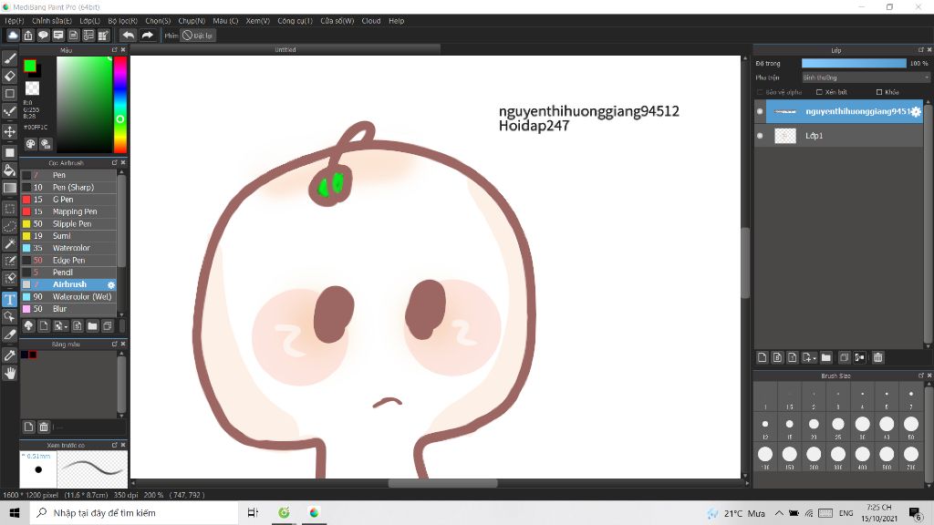
Task: Open the Chỉnh sửa(E) menu
Action: click(52, 21)
